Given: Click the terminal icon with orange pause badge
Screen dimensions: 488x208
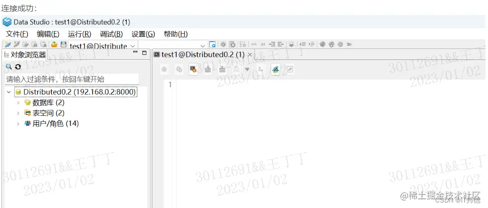Looking at the screenshot, I should coord(193,70).
